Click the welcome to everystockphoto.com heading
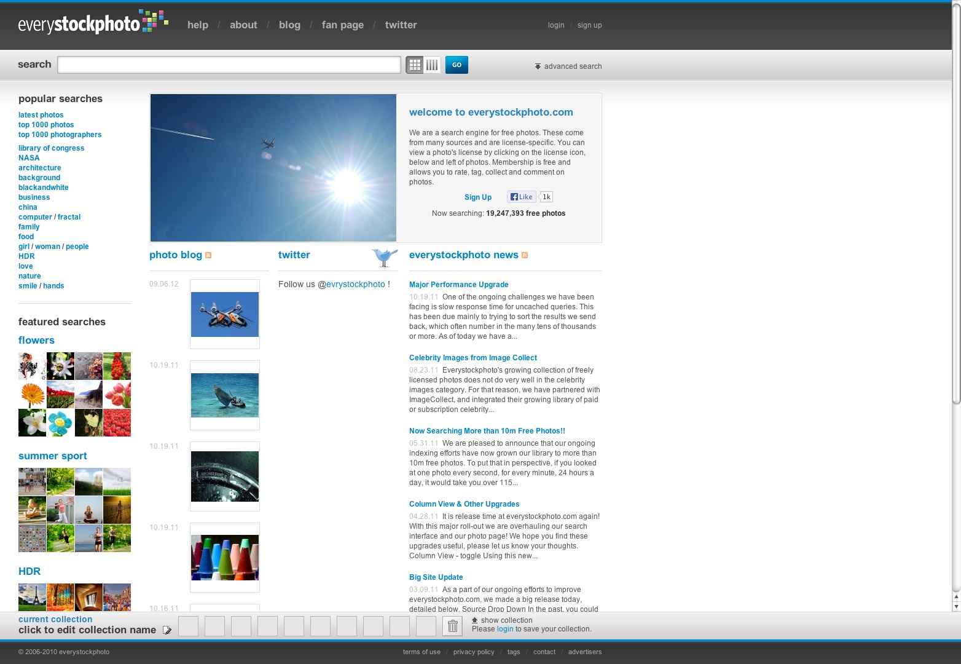Screen dimensions: 961x664 click(x=491, y=113)
